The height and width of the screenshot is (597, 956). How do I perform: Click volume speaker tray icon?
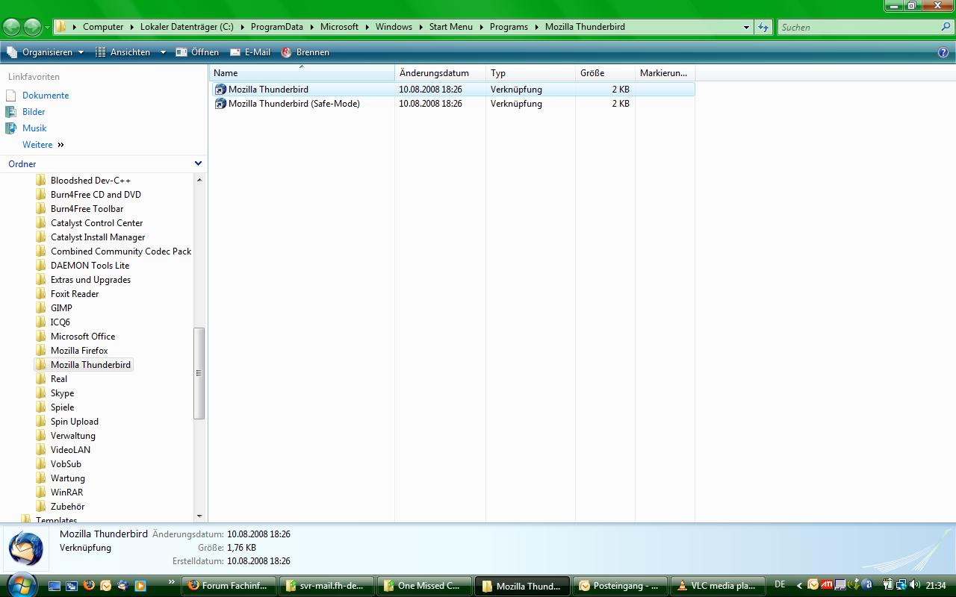[x=915, y=585]
